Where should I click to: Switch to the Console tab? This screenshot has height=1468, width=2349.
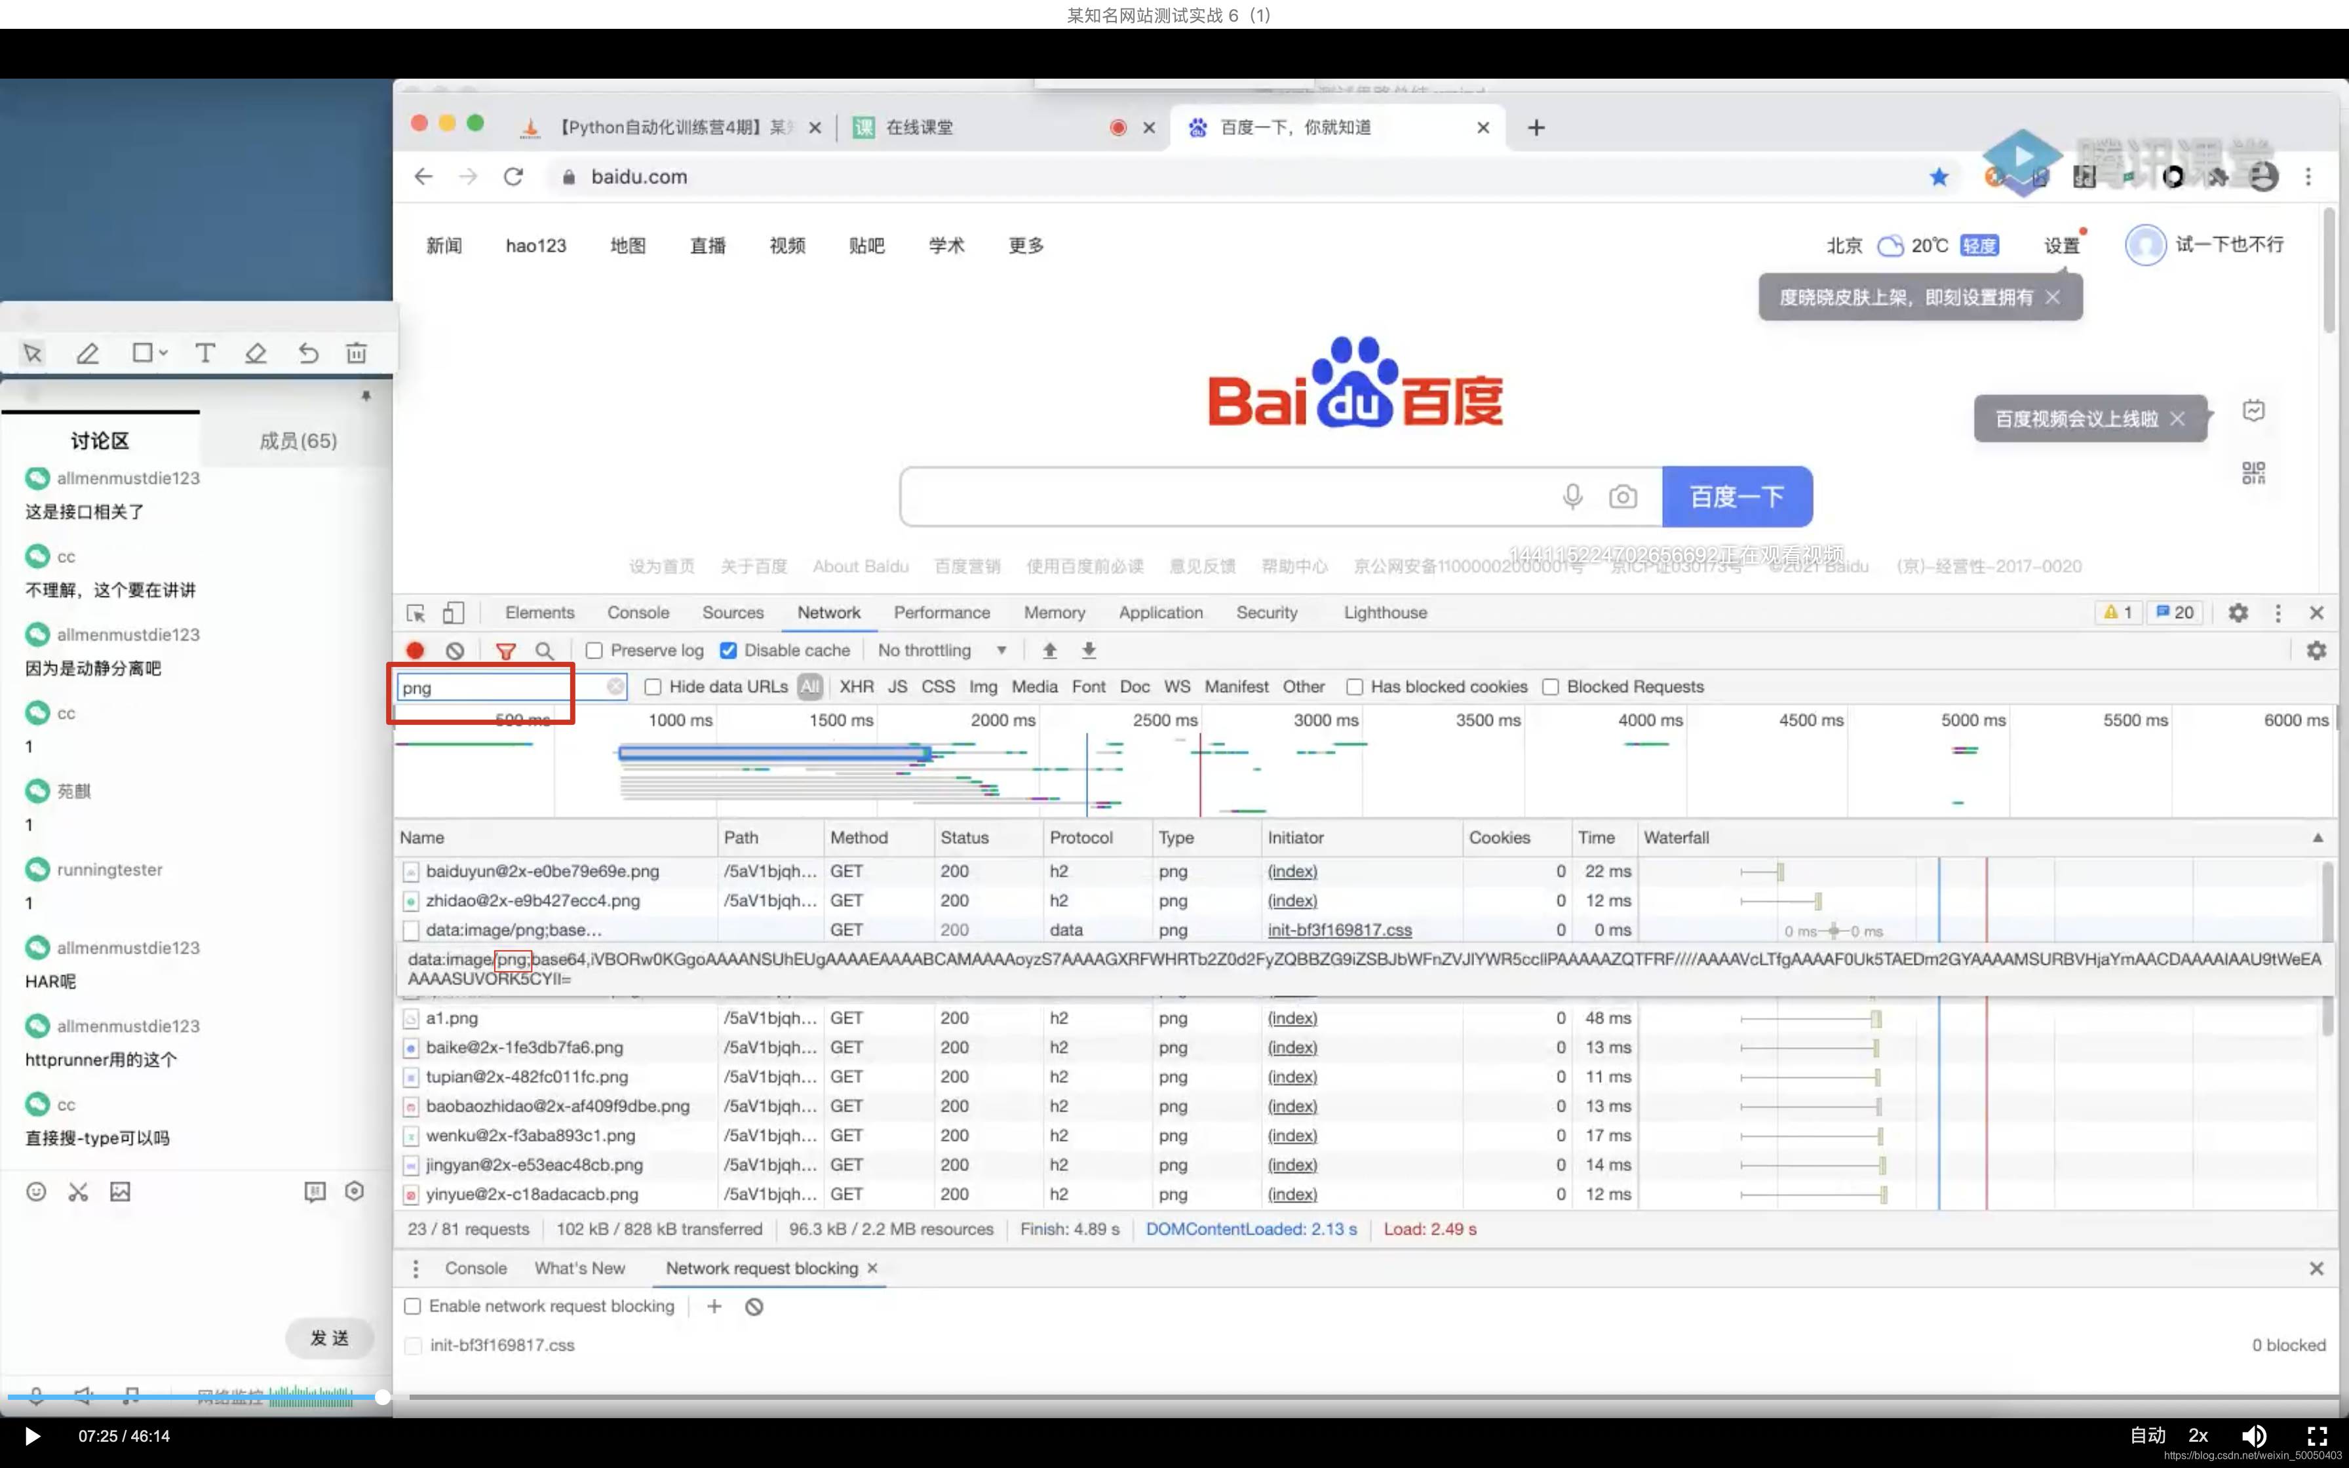638,613
